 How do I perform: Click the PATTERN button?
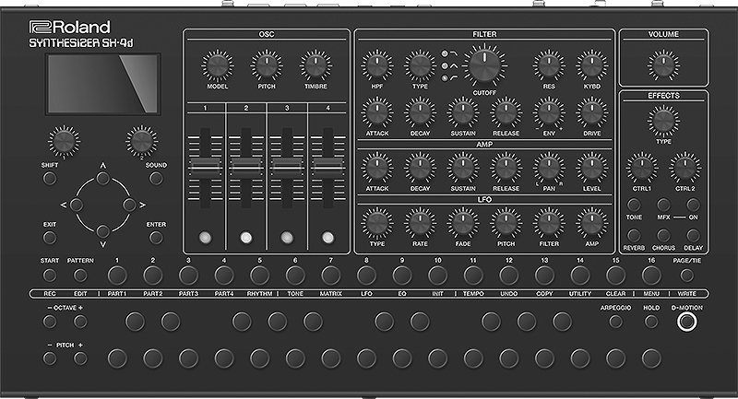click(80, 275)
